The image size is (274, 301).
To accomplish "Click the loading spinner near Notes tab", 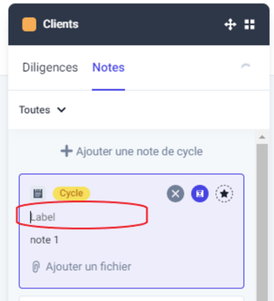I will click(246, 66).
